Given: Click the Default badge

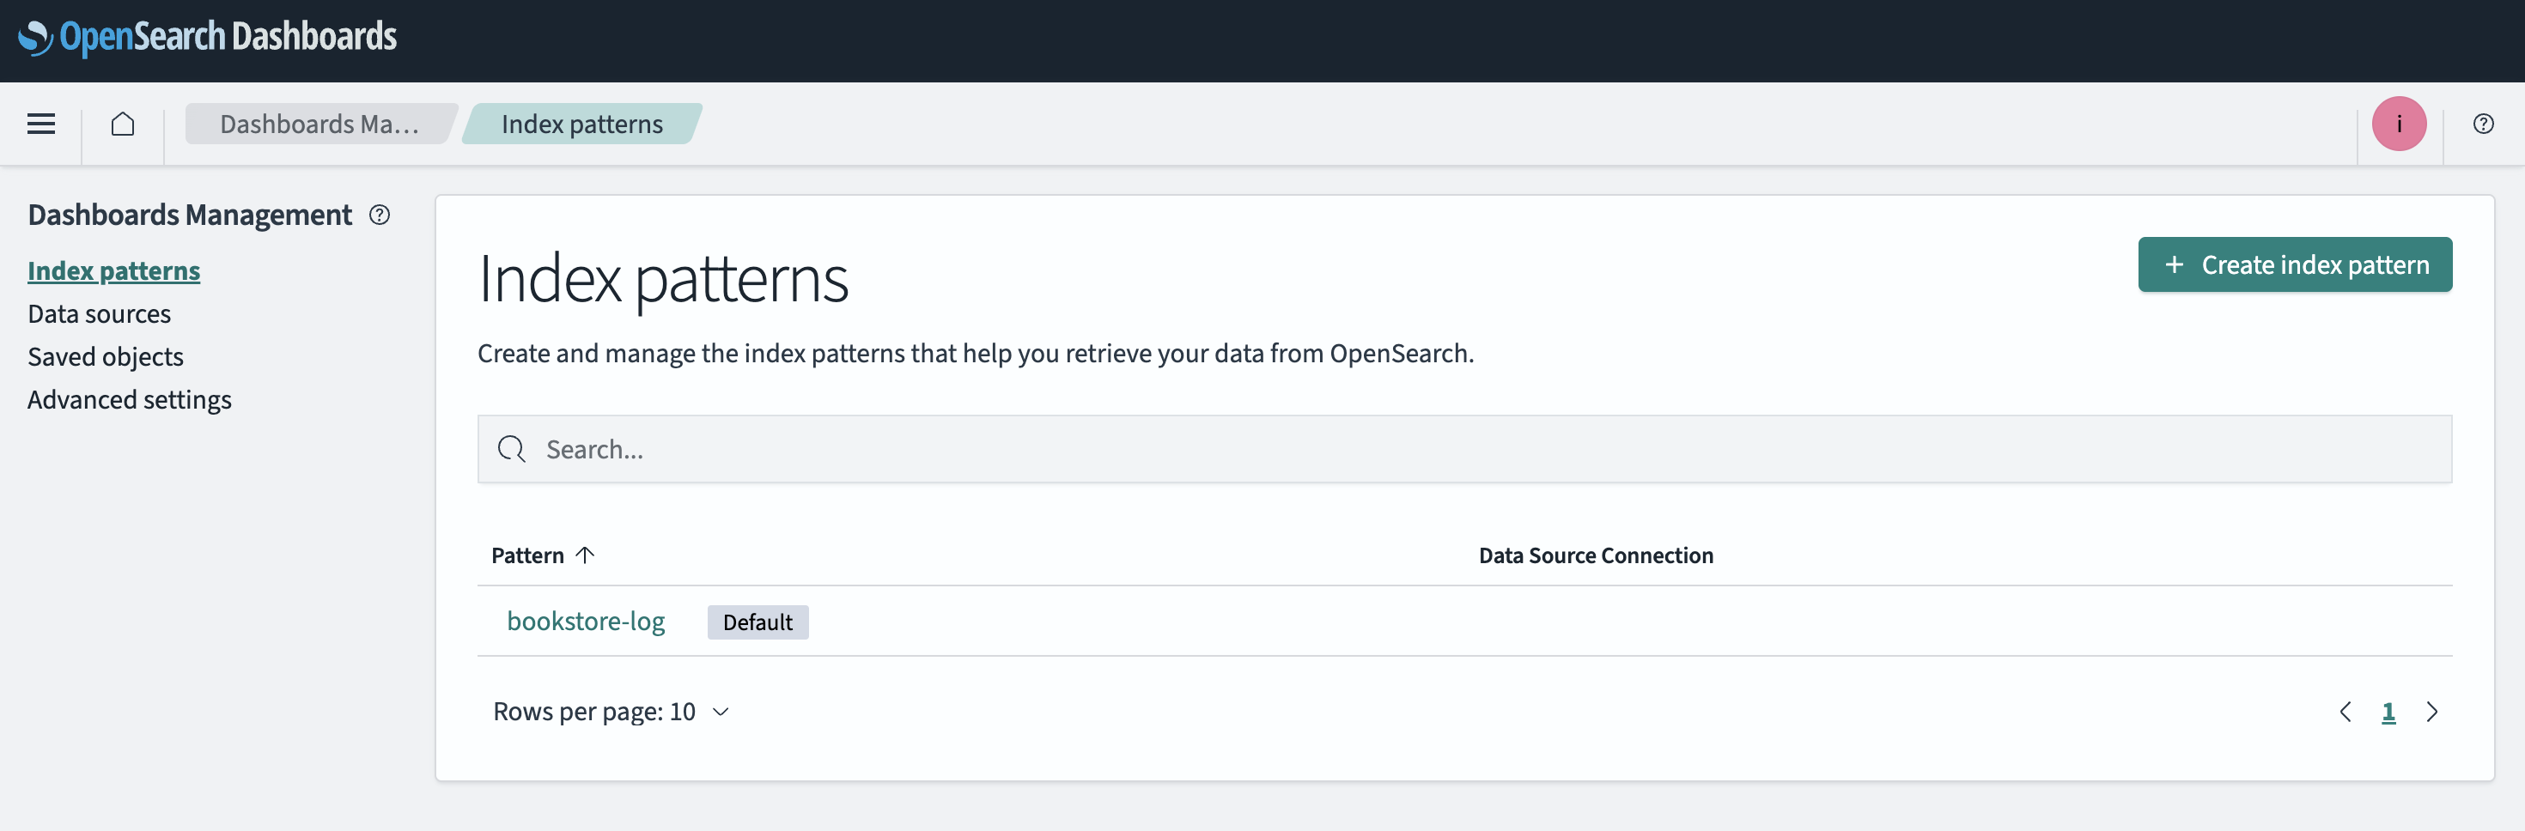Looking at the screenshot, I should pyautogui.click(x=757, y=622).
